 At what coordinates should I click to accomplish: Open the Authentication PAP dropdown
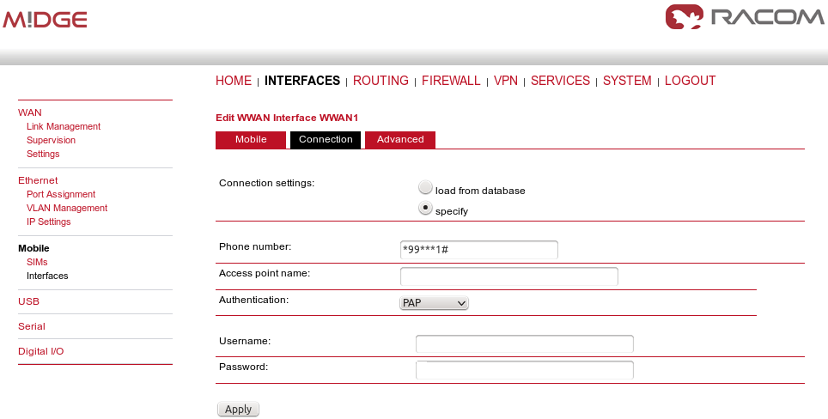[434, 303]
